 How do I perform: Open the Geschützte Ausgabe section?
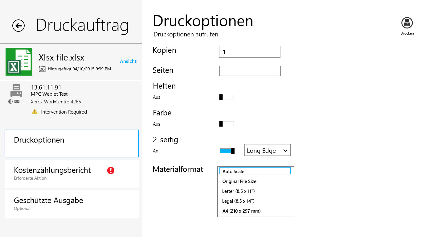click(x=72, y=204)
